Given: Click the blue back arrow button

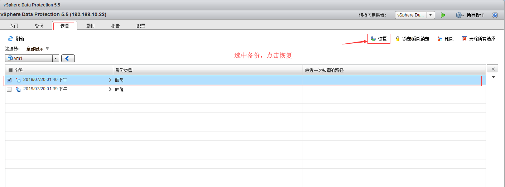Looking at the screenshot, I should point(68,58).
